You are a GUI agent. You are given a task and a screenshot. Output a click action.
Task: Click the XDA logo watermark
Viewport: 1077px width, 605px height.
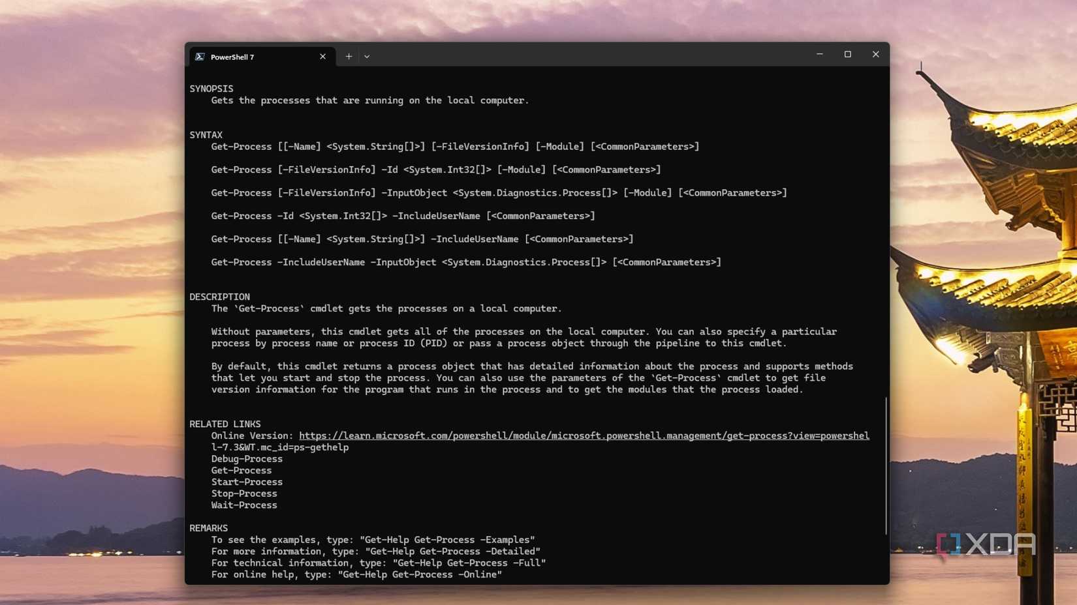[986, 542]
